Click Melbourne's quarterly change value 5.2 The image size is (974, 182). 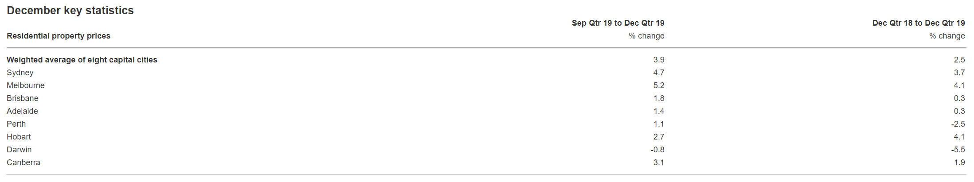(x=658, y=85)
